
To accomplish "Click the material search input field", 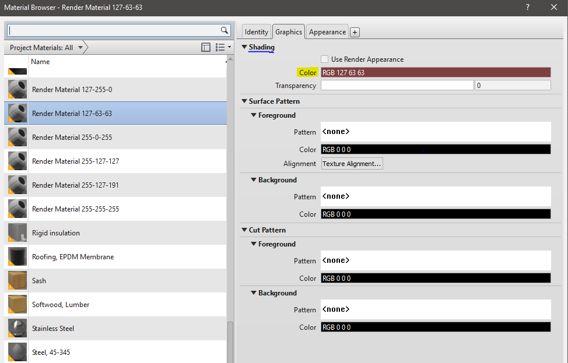I will point(114,30).
